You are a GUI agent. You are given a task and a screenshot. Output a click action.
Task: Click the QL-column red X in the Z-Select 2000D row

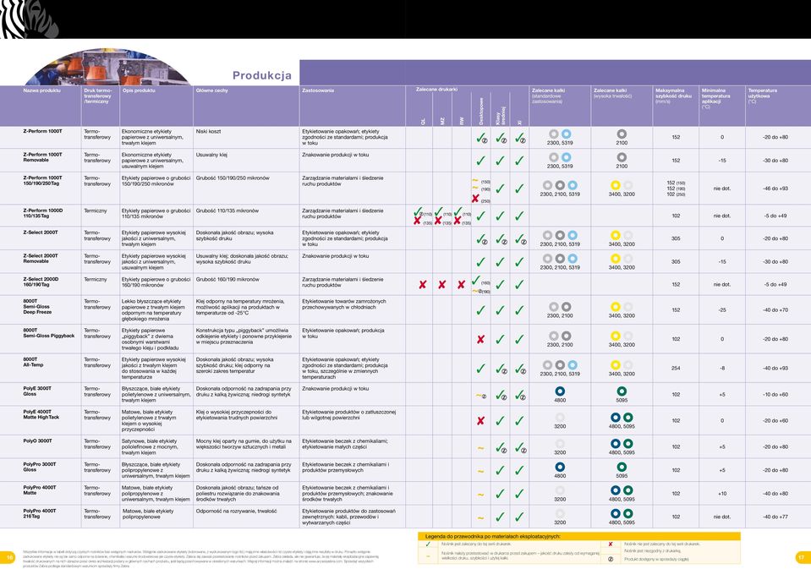423,284
